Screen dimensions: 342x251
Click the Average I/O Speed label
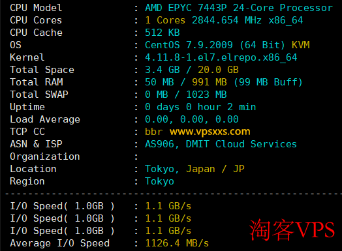[60, 243]
